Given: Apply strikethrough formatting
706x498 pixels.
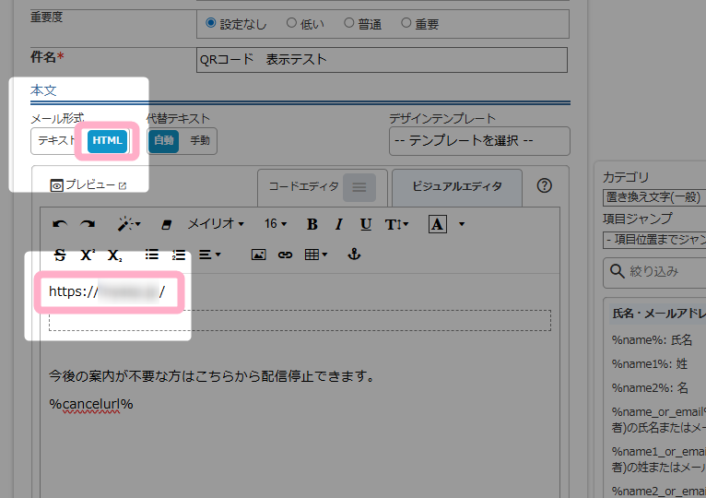Looking at the screenshot, I should pos(61,255).
